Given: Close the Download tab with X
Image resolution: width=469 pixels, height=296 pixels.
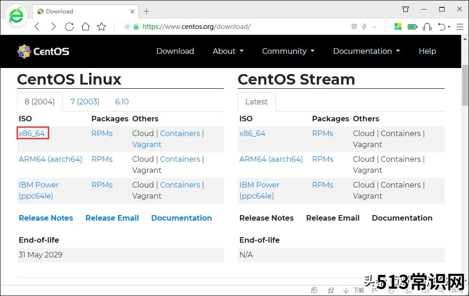Looking at the screenshot, I should pos(132,11).
